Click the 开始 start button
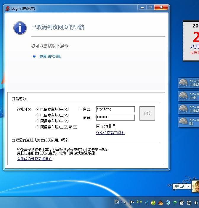 (x=147, y=113)
